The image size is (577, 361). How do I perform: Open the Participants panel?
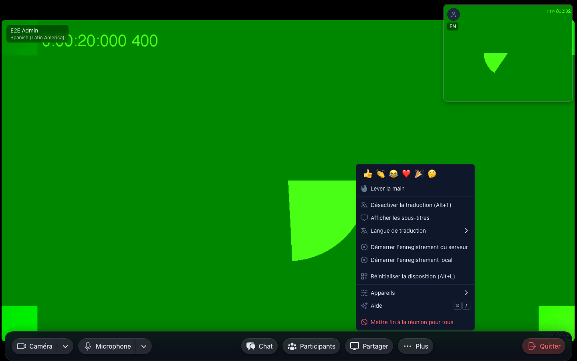pos(311,346)
